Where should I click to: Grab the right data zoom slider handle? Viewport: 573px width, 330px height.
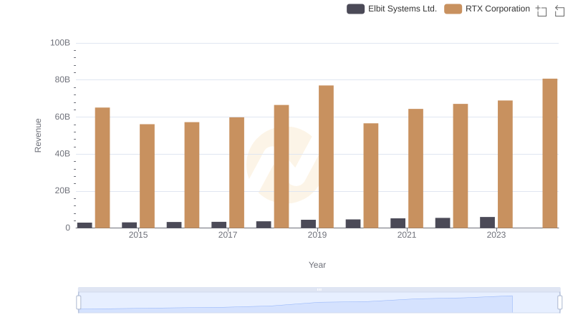[560, 303]
